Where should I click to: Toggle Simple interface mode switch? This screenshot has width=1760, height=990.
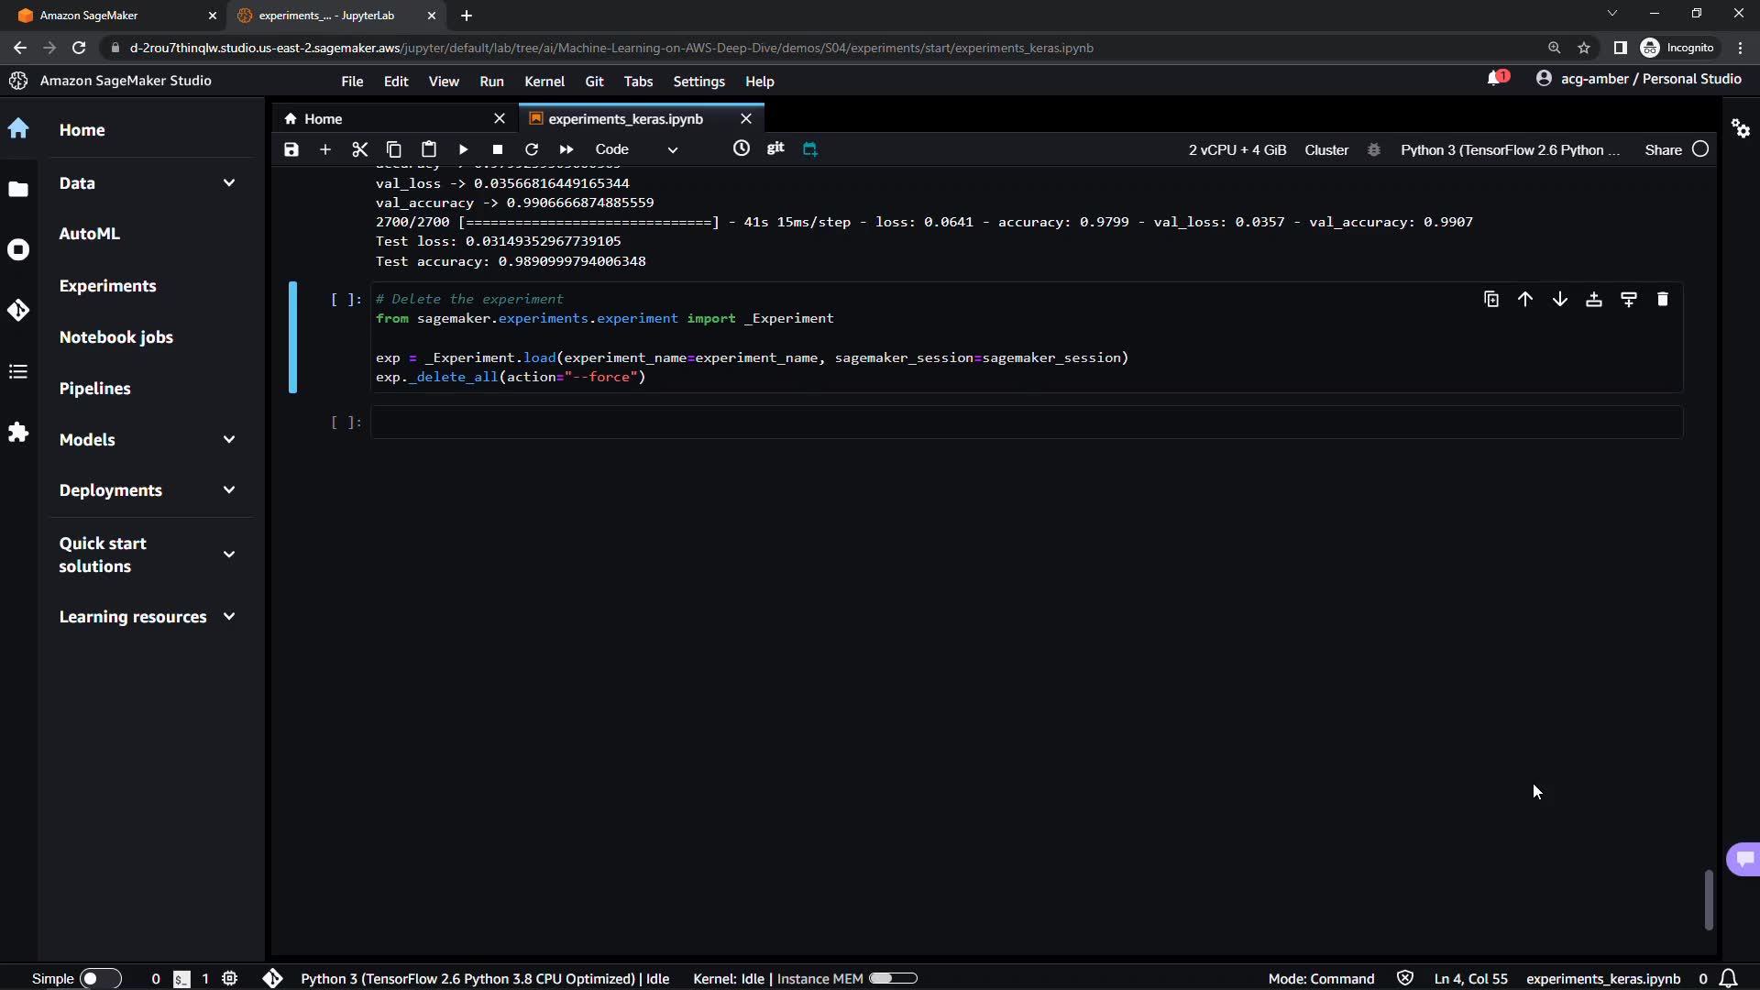(100, 978)
